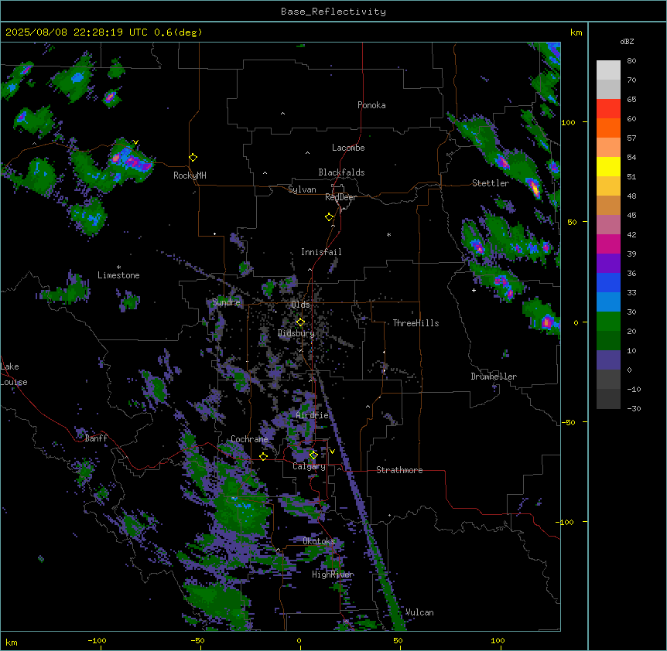The image size is (667, 651).
Task: Select the bright green swatch above 20
Action: click(x=608, y=322)
